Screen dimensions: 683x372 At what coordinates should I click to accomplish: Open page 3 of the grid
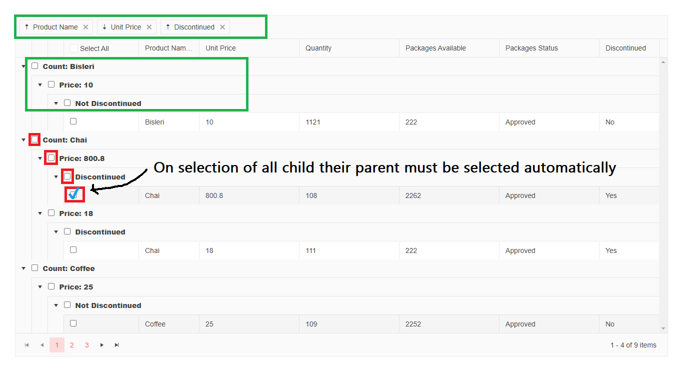[87, 345]
